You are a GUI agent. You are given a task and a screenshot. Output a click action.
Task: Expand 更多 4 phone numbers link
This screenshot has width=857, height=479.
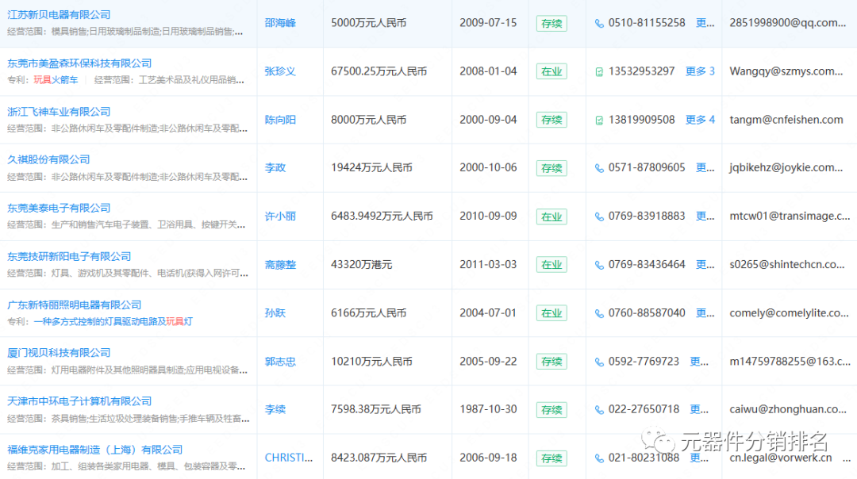point(700,120)
